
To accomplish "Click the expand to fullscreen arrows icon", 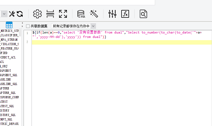I will pyautogui.click(x=63, y=14).
